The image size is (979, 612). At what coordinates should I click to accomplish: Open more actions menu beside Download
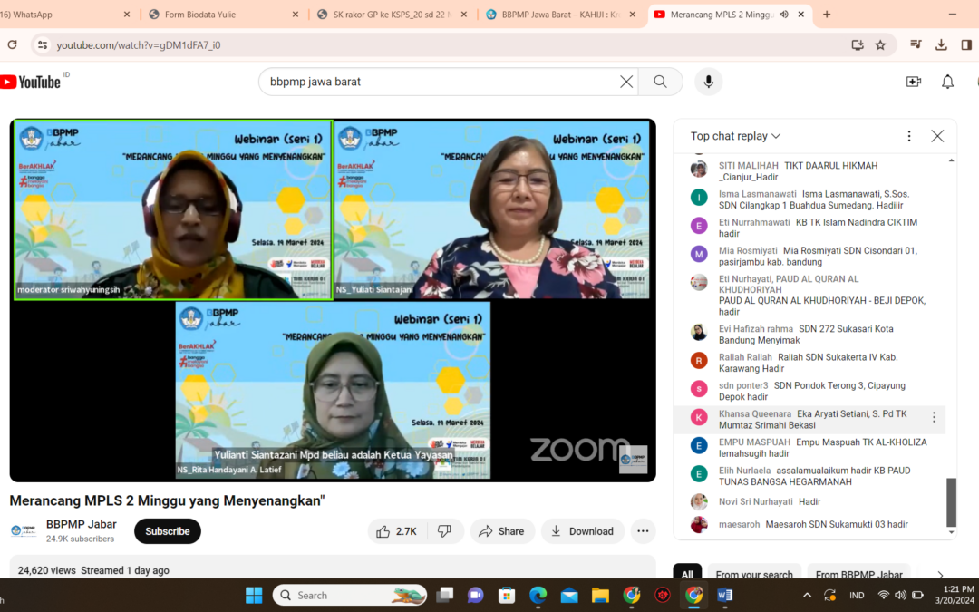[x=643, y=531]
